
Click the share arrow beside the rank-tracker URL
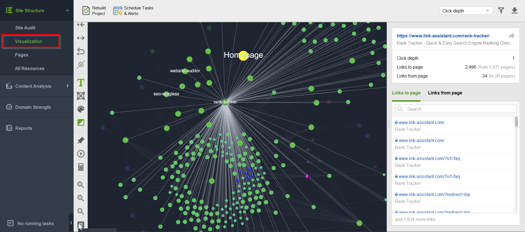pyautogui.click(x=512, y=36)
